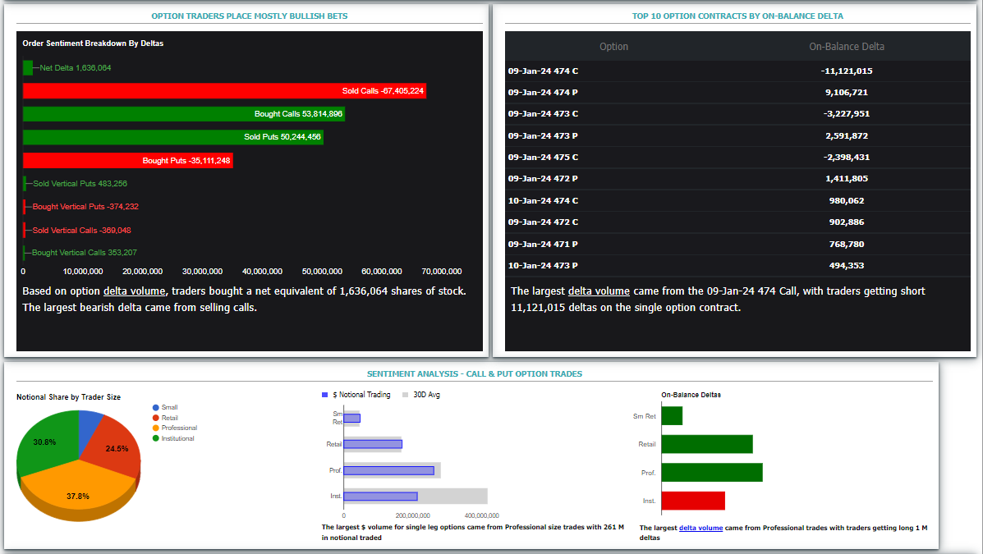This screenshot has height=554, width=983.
Task: Select the 10-Jan-24 474 C row
Action: pyautogui.click(x=737, y=200)
